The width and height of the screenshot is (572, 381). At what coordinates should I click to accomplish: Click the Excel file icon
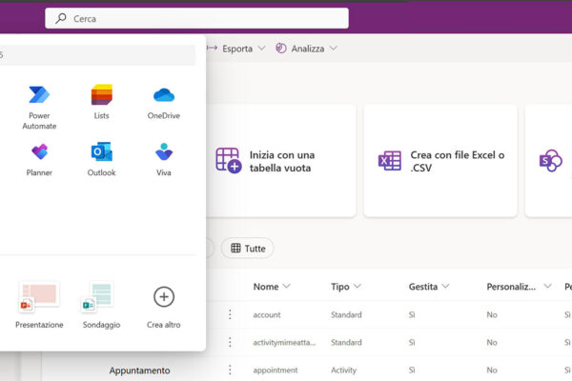coord(390,160)
